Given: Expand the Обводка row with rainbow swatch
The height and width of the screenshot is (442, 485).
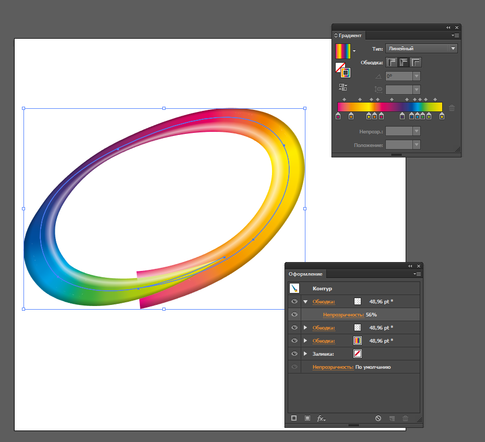Looking at the screenshot, I should coord(305,341).
